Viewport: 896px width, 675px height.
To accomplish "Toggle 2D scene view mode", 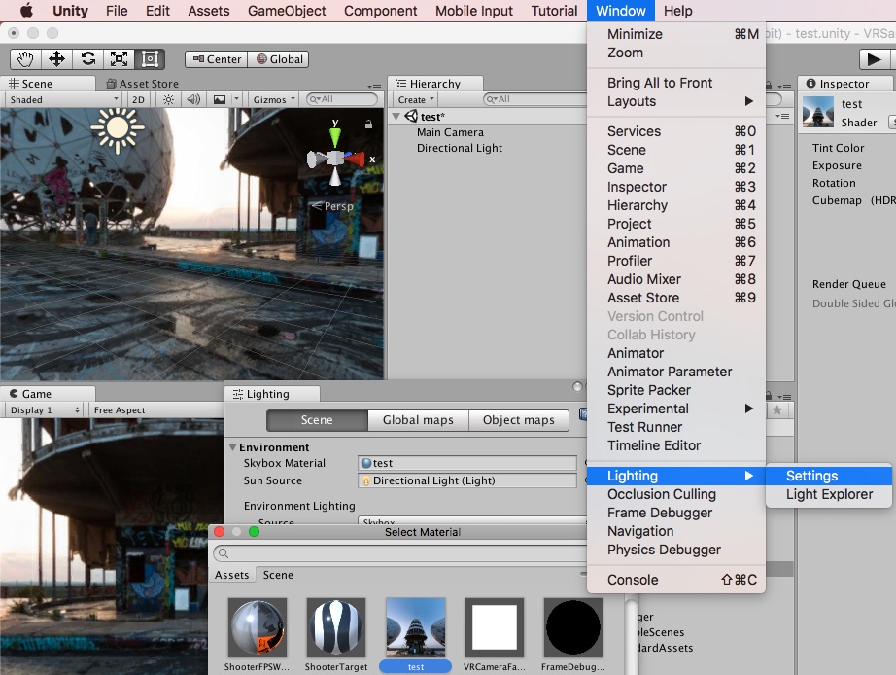I will 138,99.
